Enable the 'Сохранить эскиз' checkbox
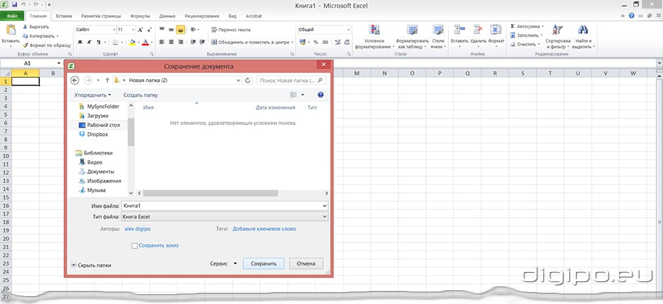The height and width of the screenshot is (304, 663). coord(135,245)
